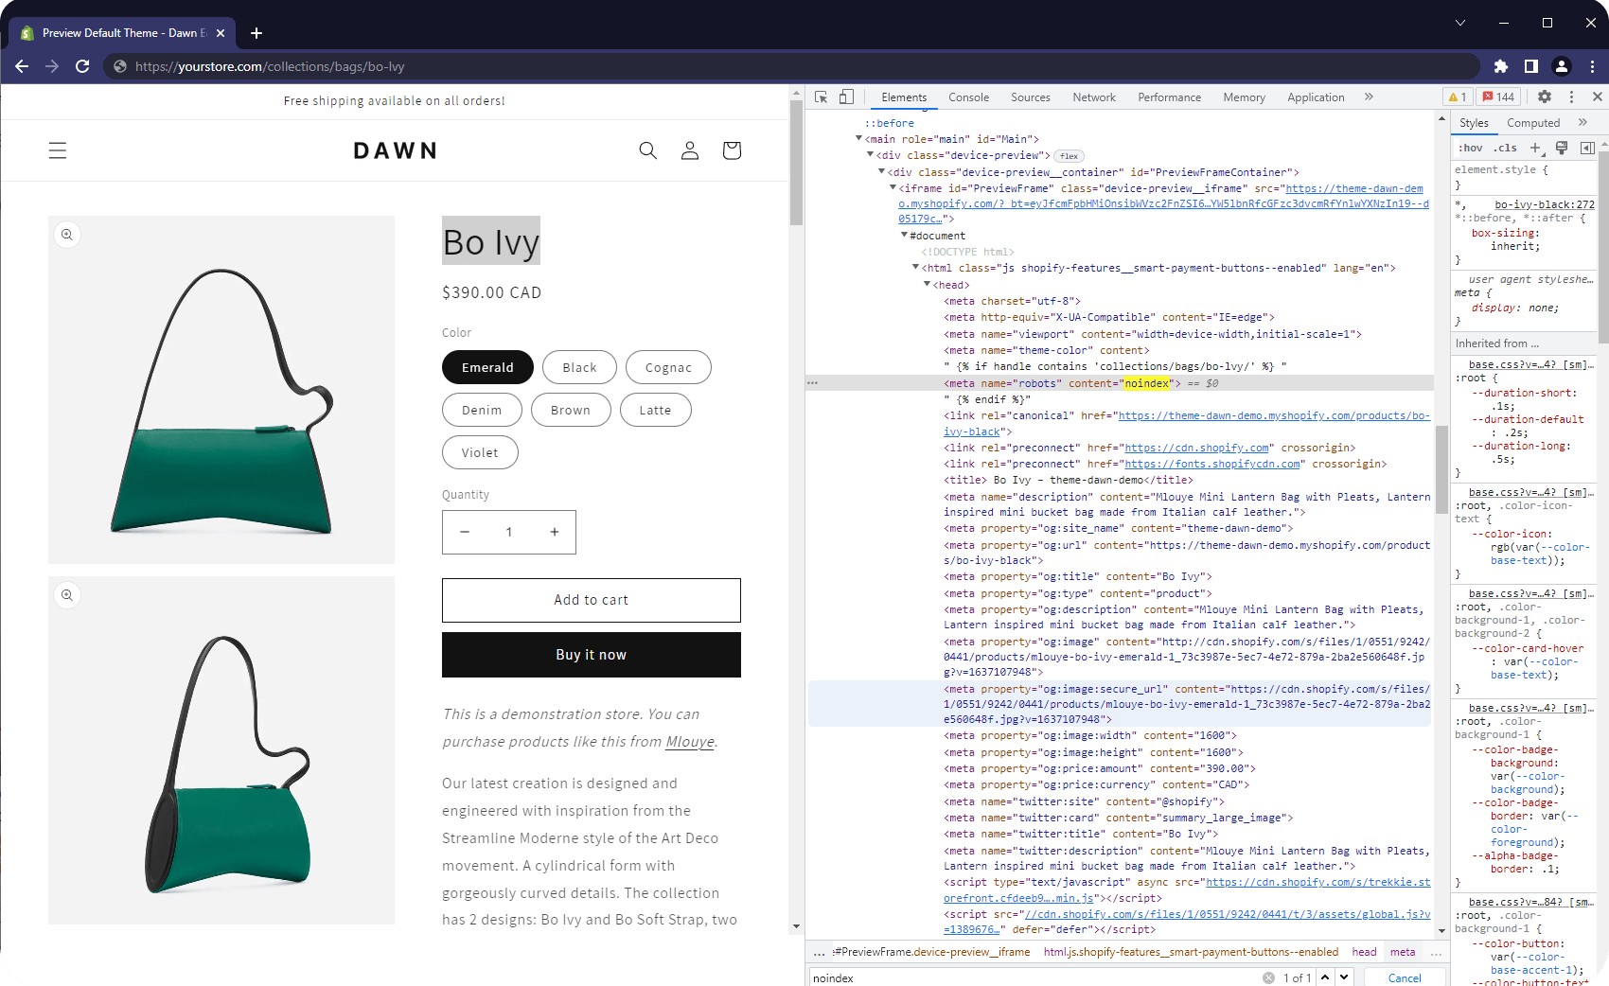The width and height of the screenshot is (1609, 986).
Task: Reload the current page
Action: (x=82, y=66)
